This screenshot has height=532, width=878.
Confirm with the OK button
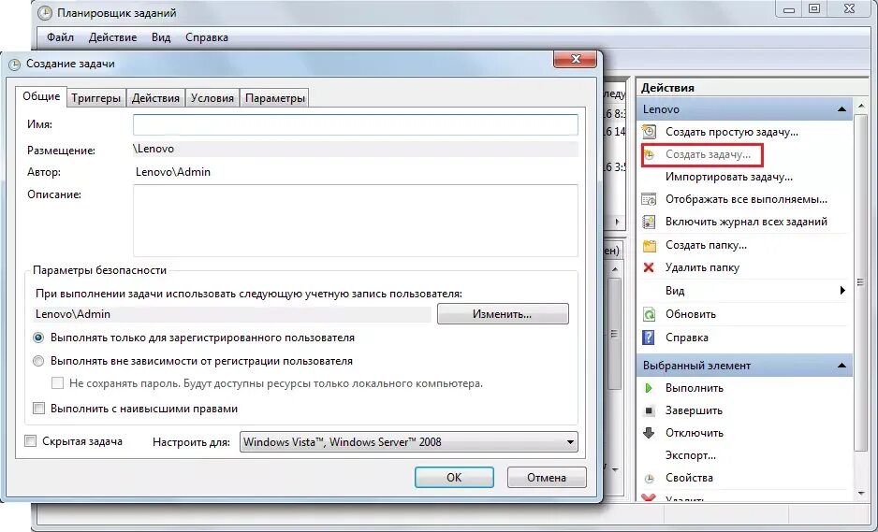point(454,477)
